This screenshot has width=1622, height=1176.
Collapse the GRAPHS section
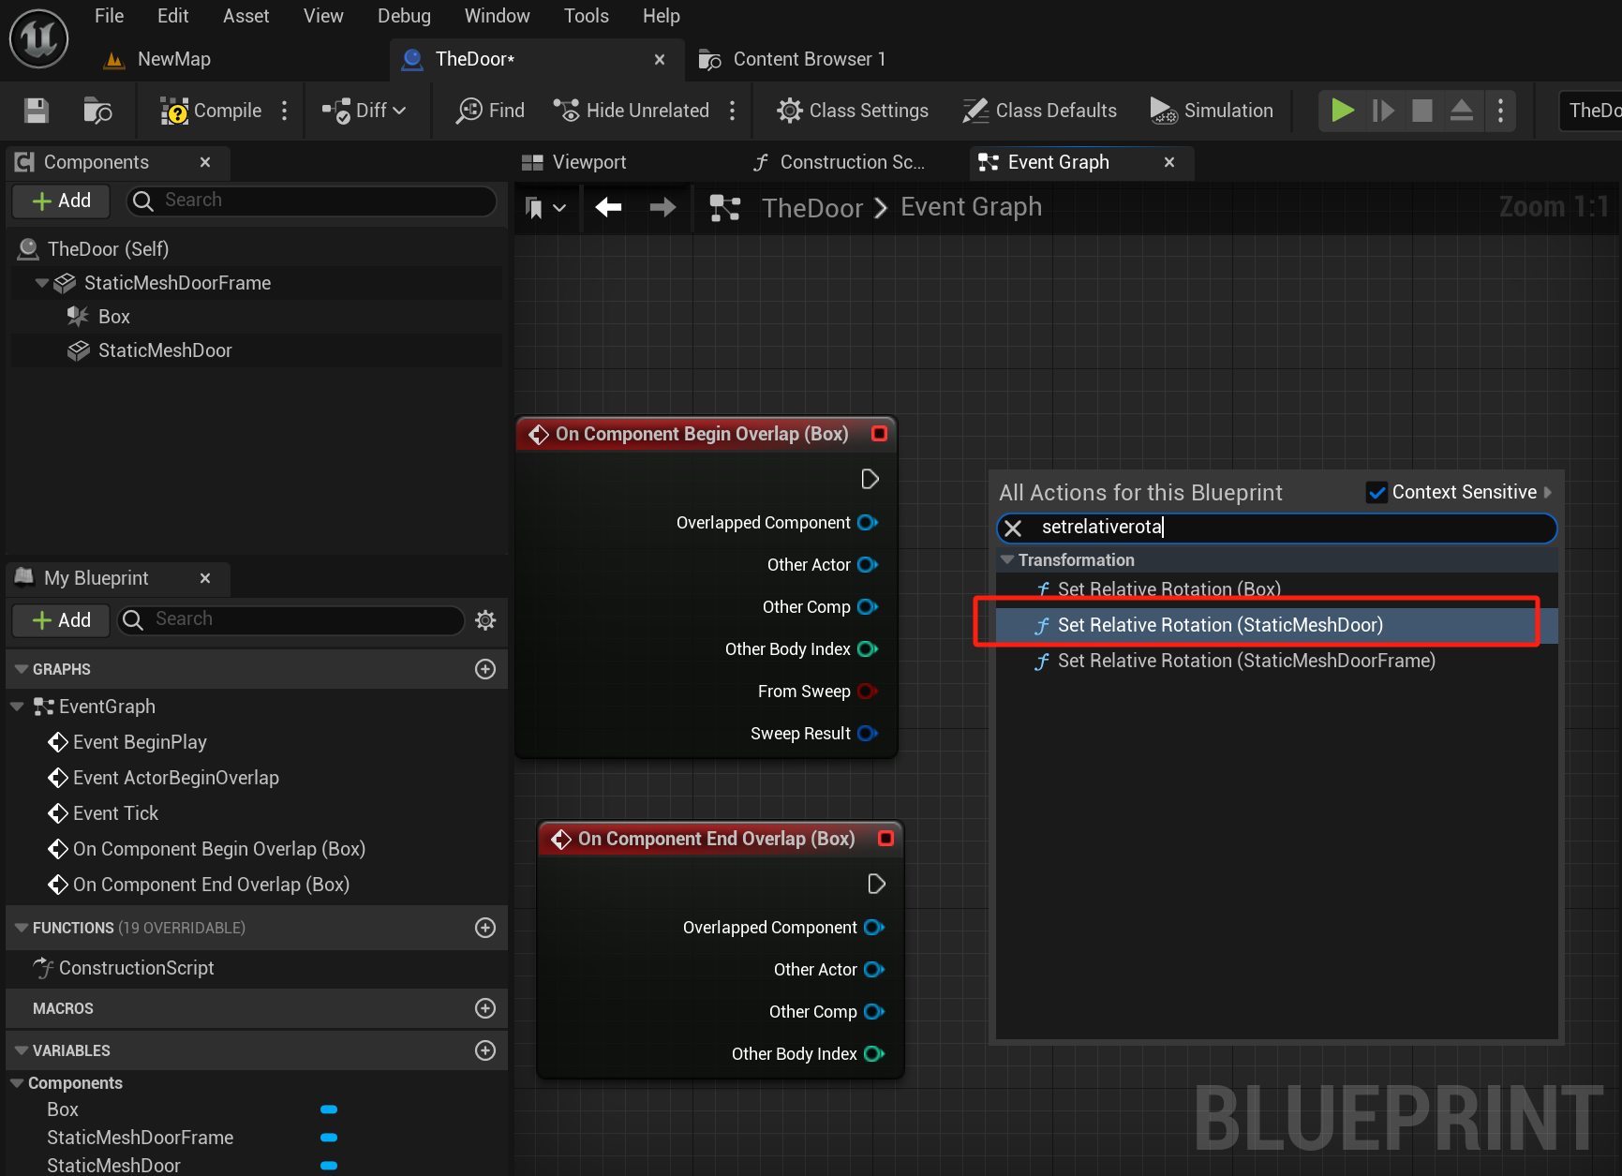[x=22, y=669]
